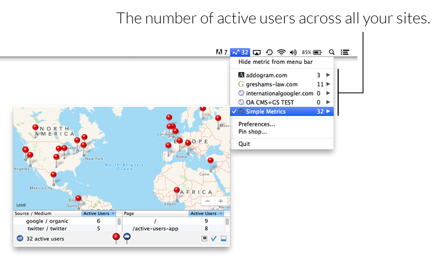
Task: Open the volume control in the menu bar
Action: (293, 52)
